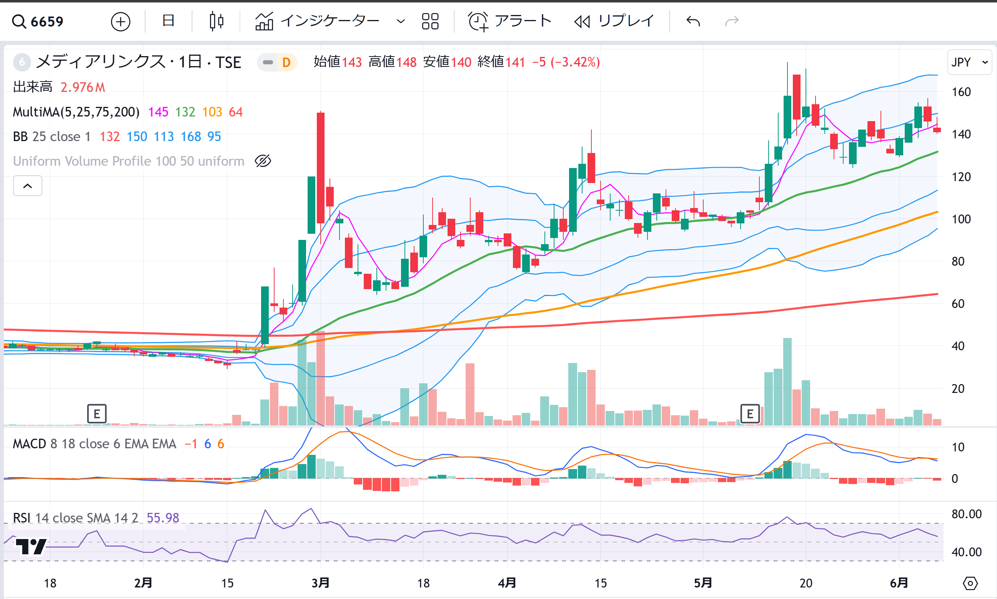The width and height of the screenshot is (997, 599).
Task: Show the hidden Uniform Volume Profile indicator
Action: pyautogui.click(x=263, y=161)
